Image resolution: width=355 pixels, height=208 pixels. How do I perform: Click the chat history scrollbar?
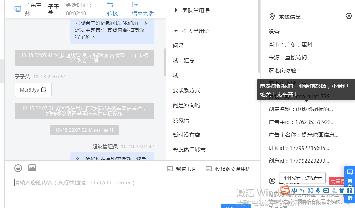click(165, 62)
